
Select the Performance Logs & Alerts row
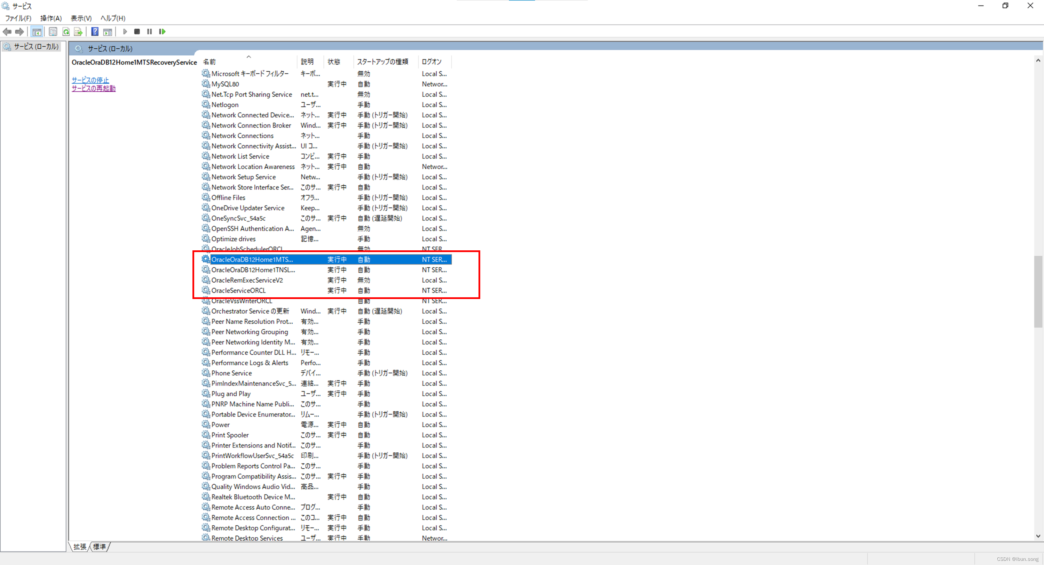pos(326,363)
